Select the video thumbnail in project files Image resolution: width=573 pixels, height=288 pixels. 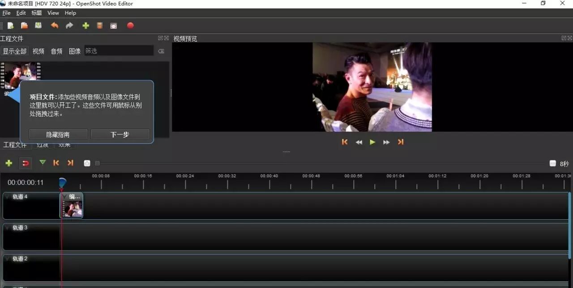(21, 75)
